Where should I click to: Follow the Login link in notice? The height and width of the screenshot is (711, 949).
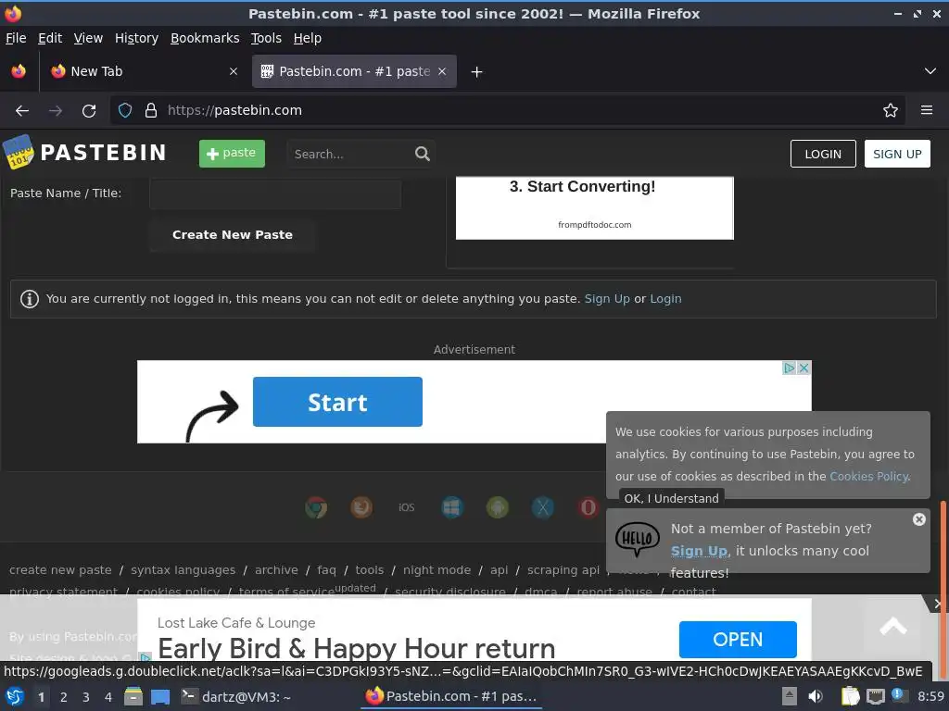point(665,299)
